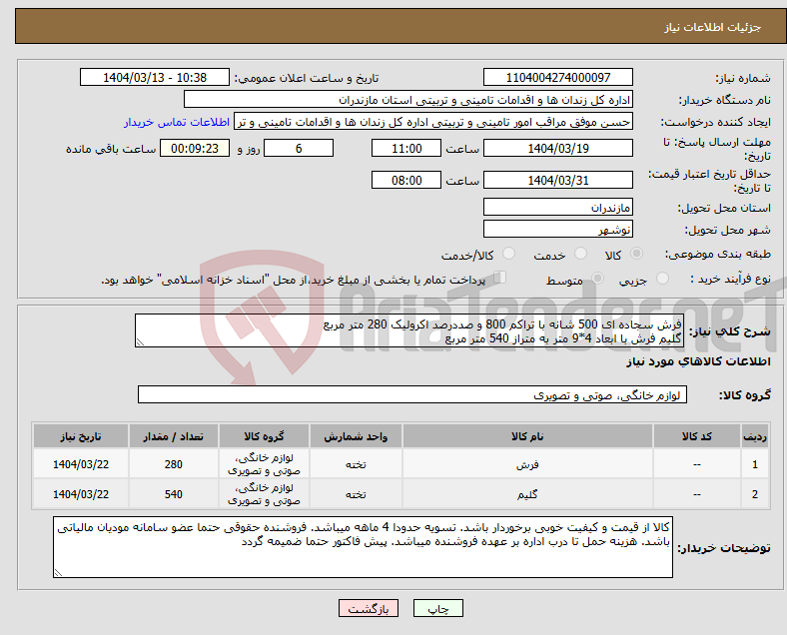
Task: Click the تعداد / مقدار column header
Action: [173, 436]
